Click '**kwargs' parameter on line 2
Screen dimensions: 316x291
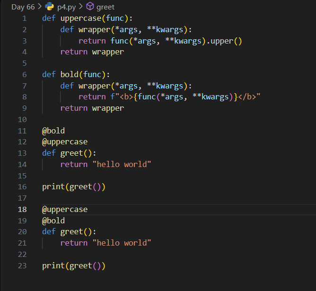[165, 30]
